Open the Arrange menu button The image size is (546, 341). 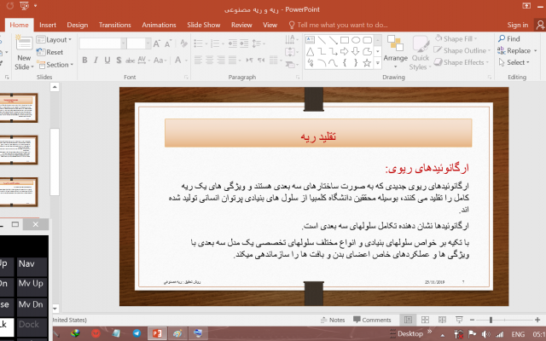pyautogui.click(x=396, y=51)
